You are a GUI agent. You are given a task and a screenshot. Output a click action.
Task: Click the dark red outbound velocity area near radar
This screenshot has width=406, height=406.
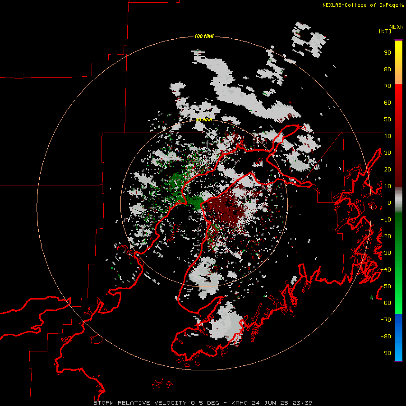point(225,210)
